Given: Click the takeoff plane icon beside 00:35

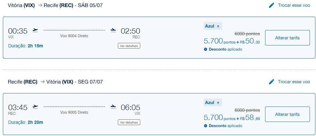Looking at the screenshot, I should (35, 30).
